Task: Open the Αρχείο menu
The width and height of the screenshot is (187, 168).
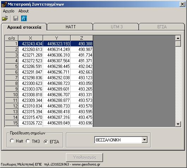Action: pyautogui.click(x=8, y=11)
